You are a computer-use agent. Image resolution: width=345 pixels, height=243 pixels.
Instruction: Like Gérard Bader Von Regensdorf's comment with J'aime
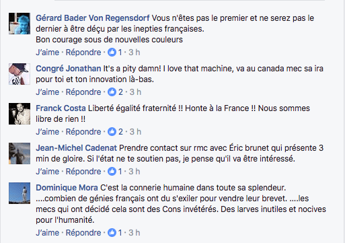pos(48,53)
